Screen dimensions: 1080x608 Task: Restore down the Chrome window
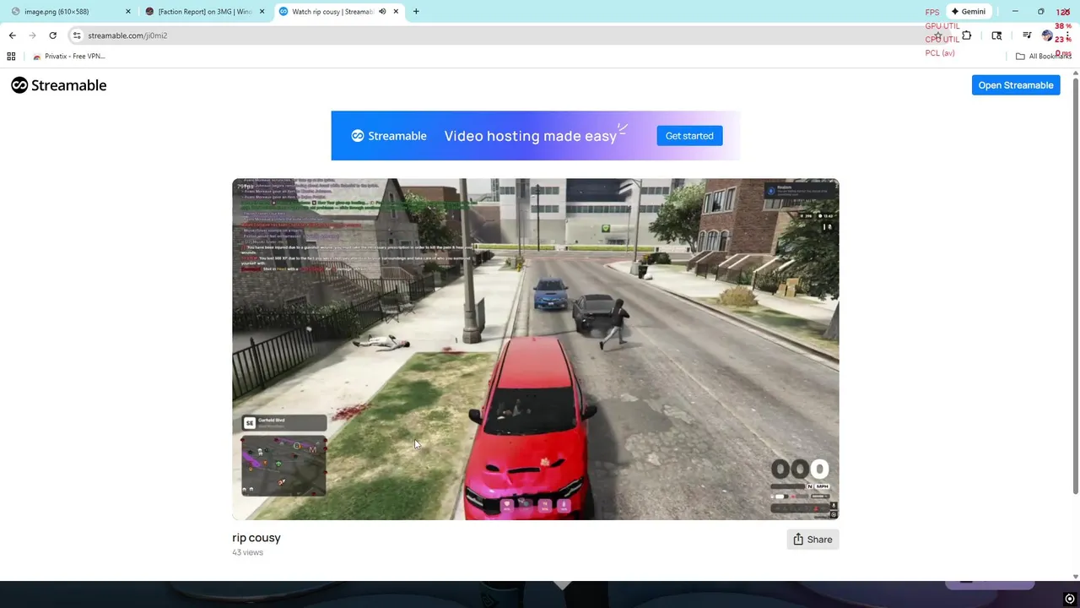(1040, 12)
